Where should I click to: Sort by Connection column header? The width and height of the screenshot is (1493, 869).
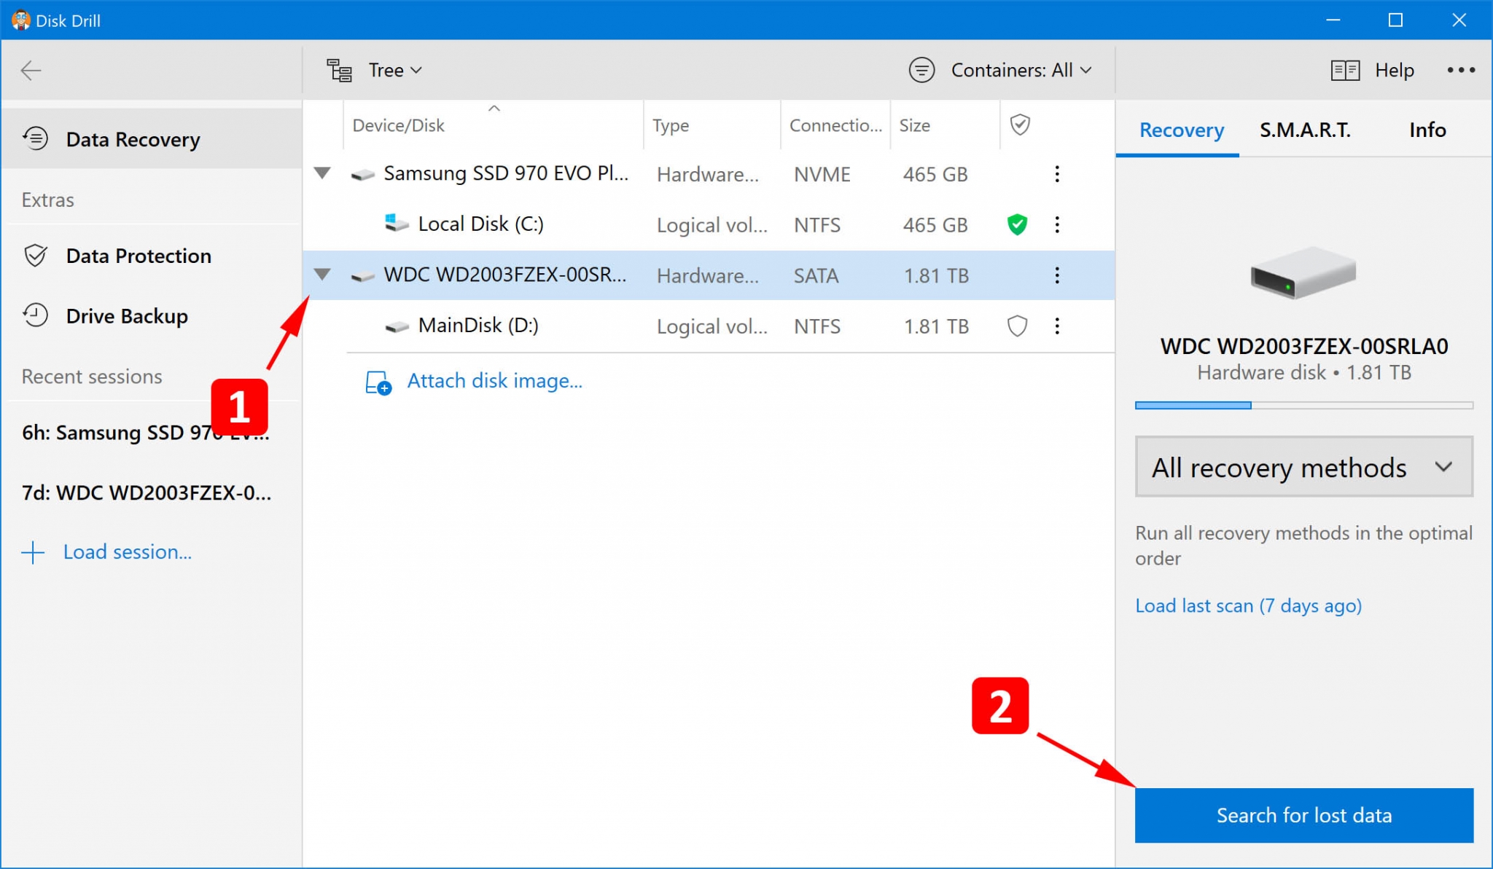click(x=835, y=126)
